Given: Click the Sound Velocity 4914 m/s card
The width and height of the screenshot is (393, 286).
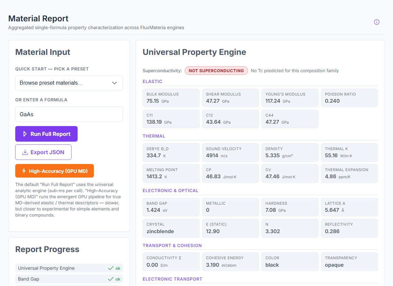Looking at the screenshot, I should [x=230, y=152].
